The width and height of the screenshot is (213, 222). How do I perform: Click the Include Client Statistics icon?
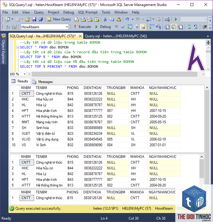158,27
